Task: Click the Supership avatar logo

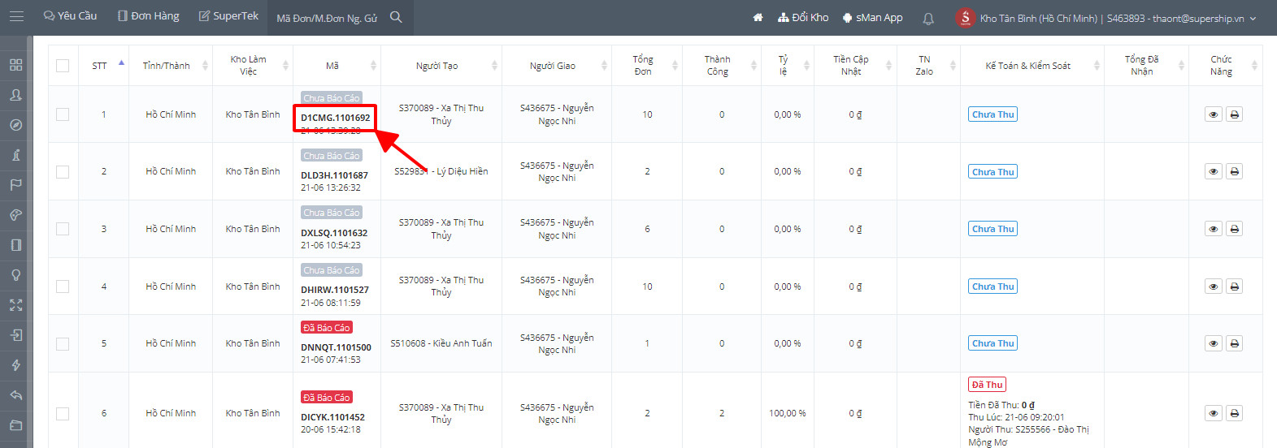Action: [x=965, y=17]
